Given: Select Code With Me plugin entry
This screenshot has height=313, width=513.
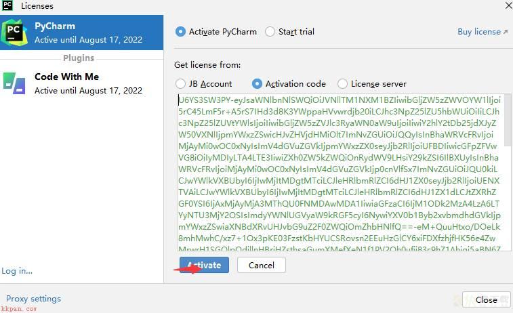Looking at the screenshot, I should click(x=82, y=83).
